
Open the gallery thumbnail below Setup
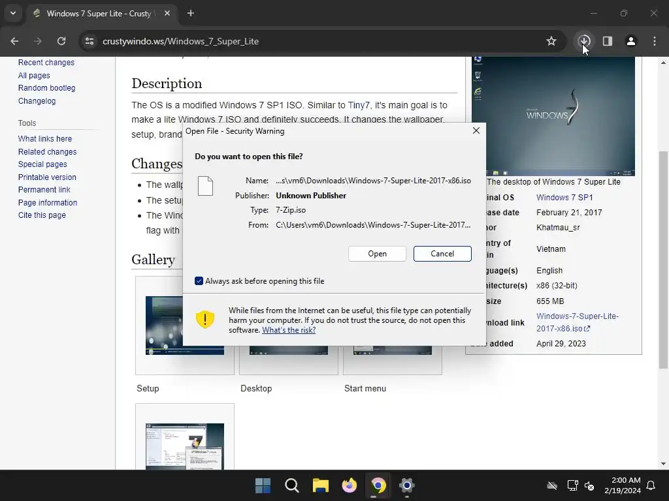click(x=185, y=446)
